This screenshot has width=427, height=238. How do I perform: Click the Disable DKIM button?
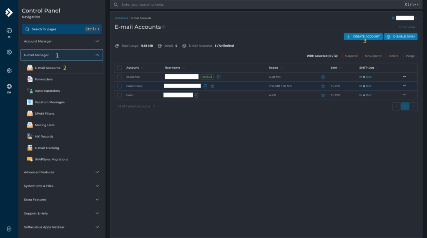401,37
